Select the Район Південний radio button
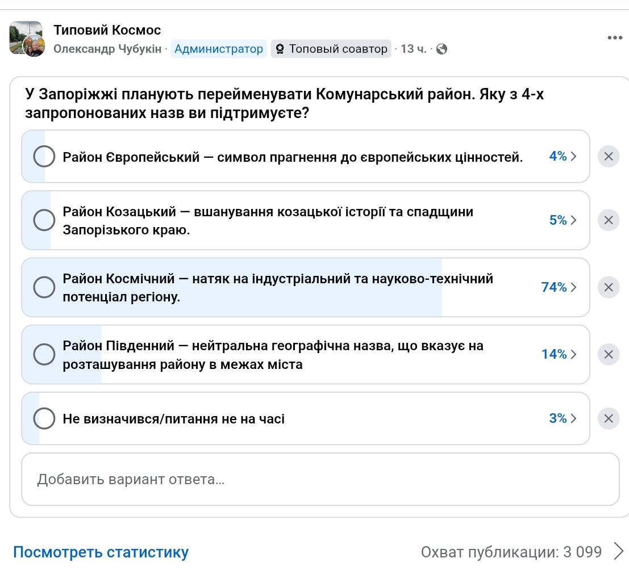Image resolution: width=629 pixels, height=575 pixels. [44, 355]
